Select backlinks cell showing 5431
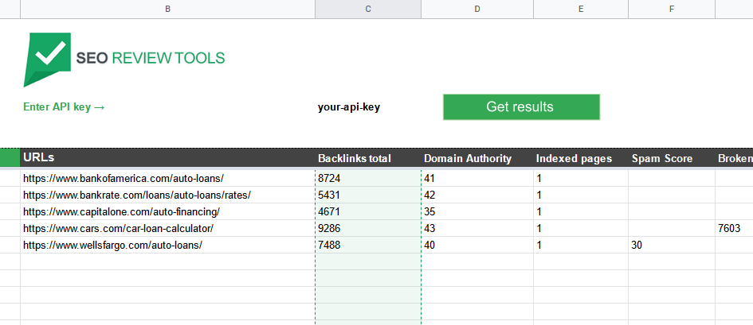Image resolution: width=753 pixels, height=325 pixels. coord(368,195)
